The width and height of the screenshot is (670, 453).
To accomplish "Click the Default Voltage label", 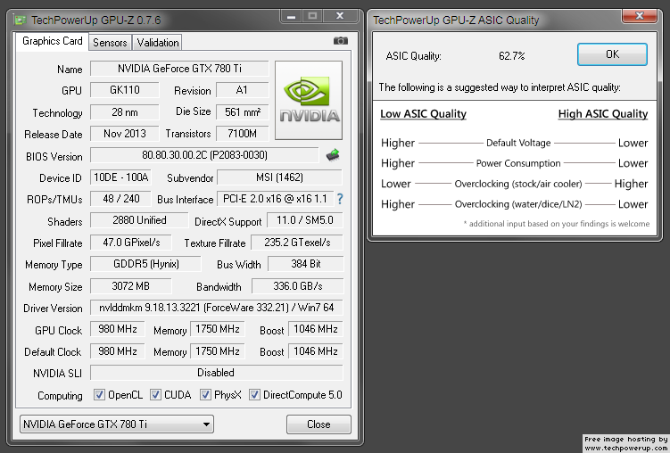I will click(518, 143).
